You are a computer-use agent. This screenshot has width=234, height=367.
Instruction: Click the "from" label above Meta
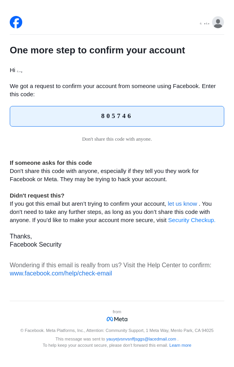click(117, 312)
